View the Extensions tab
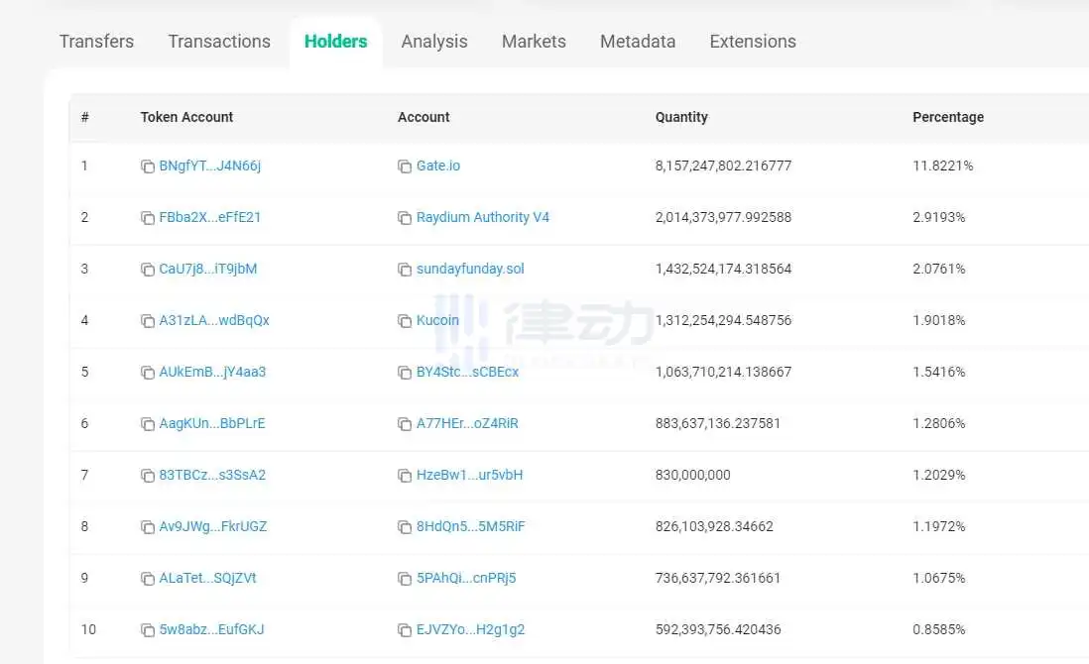Screen dimensions: 1089x664 tap(753, 42)
